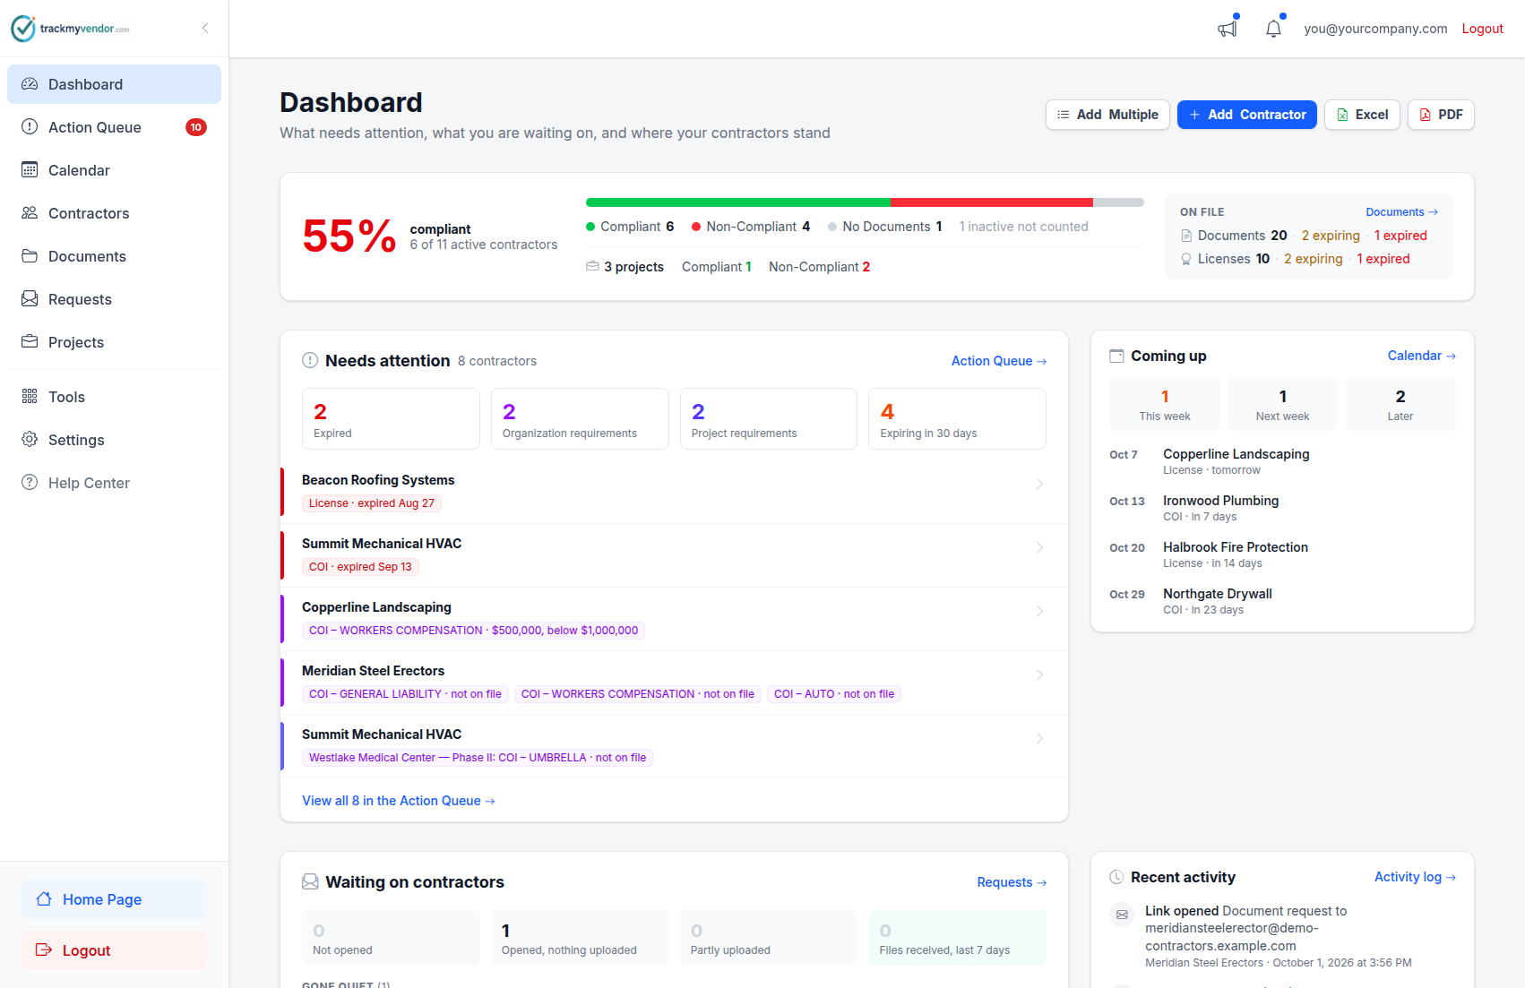Screen dimensions: 1525x988
Task: Go to Action Queue in sidebar
Action: pos(114,127)
